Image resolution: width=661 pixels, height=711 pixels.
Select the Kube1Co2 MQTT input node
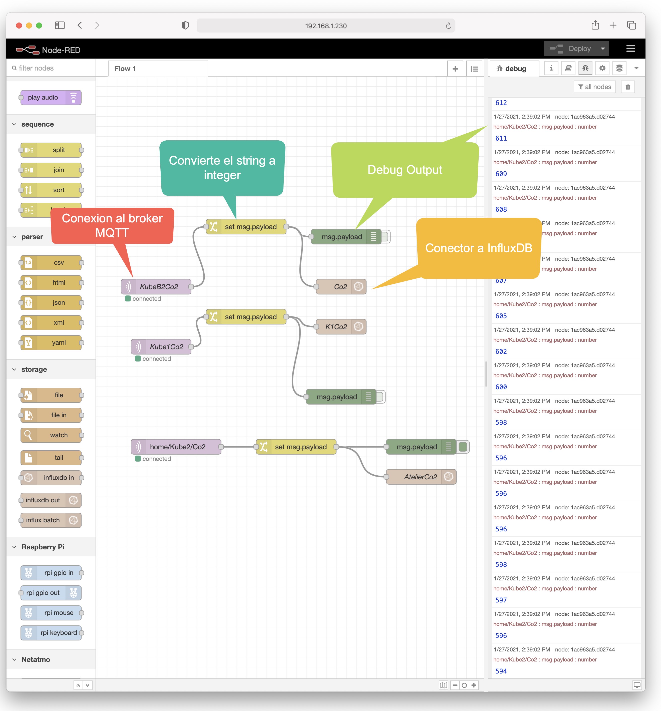(161, 347)
